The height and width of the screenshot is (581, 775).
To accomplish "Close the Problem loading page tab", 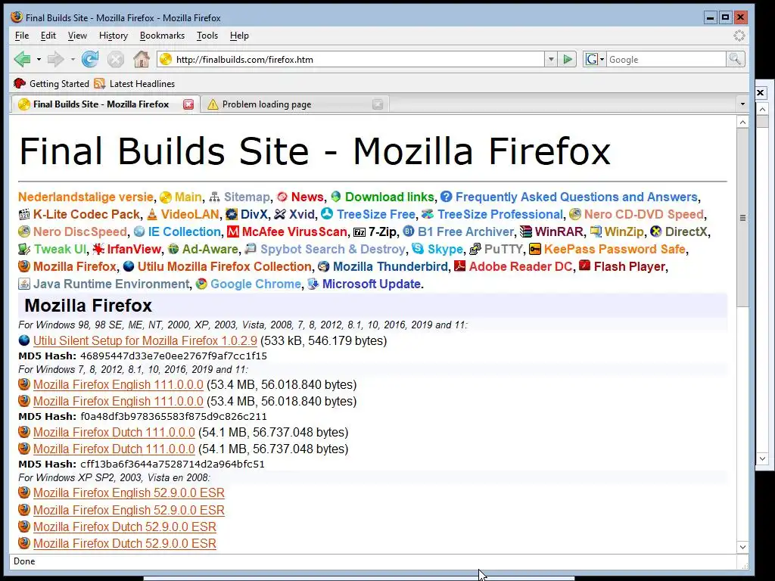I will pyautogui.click(x=378, y=104).
